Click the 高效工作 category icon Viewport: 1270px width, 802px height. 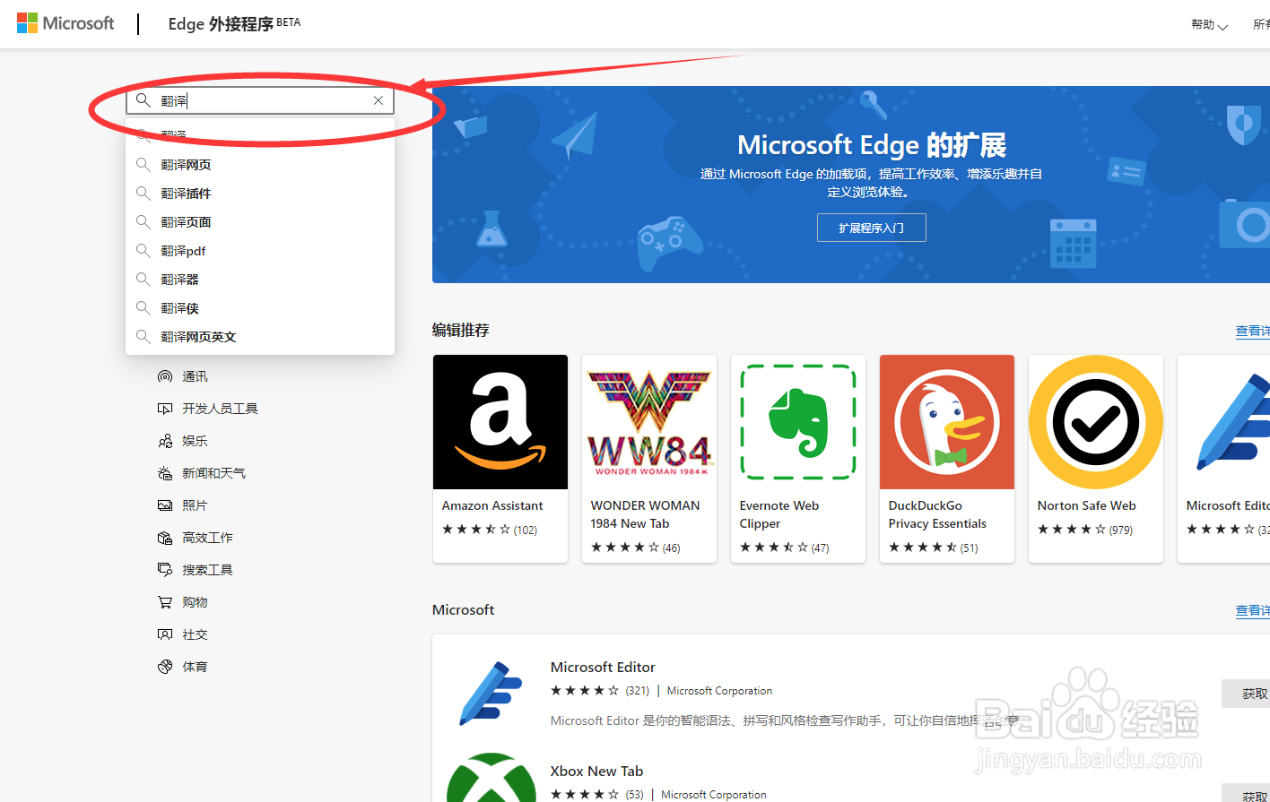click(165, 538)
